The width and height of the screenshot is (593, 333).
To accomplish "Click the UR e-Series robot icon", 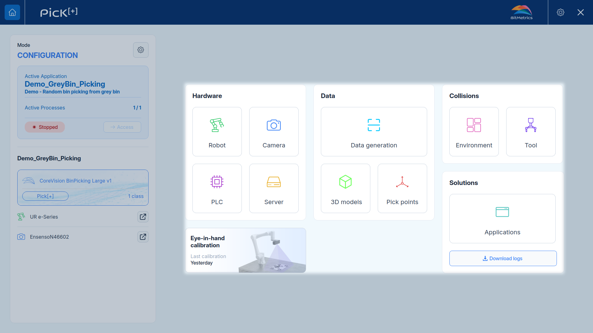I will point(21,217).
